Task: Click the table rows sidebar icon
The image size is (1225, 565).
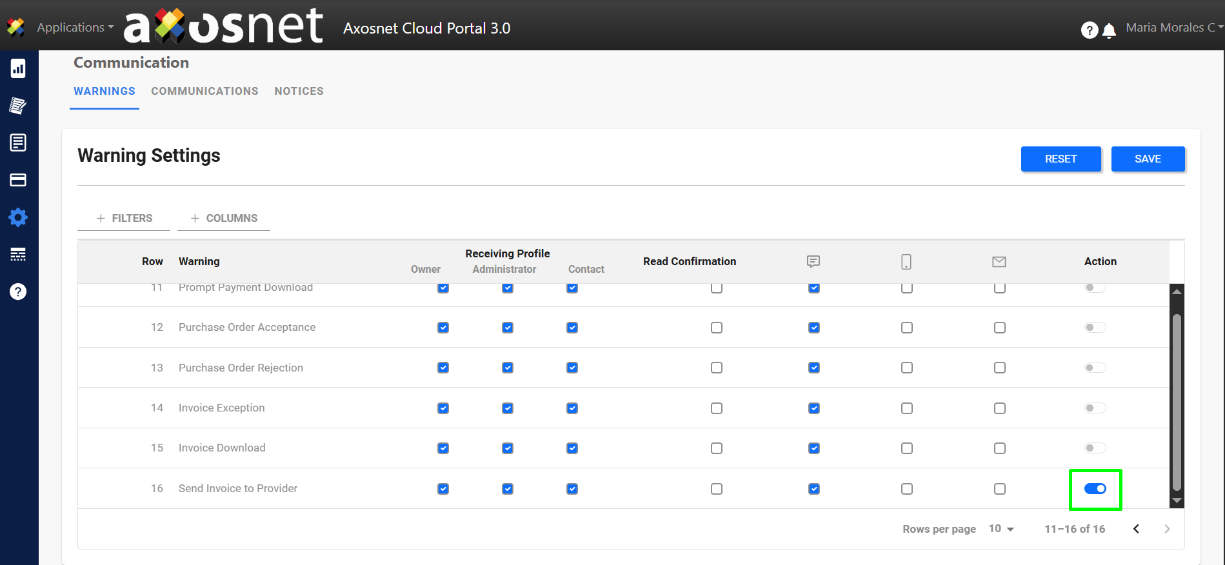Action: coord(18,254)
